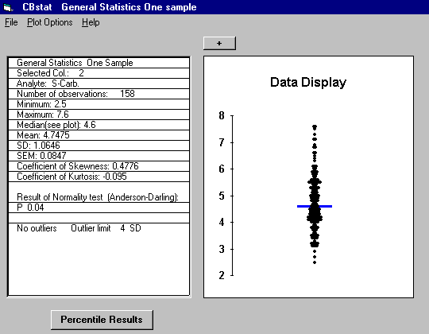Click the CBstat title bar app icon
429x334 pixels.
coord(8,7)
